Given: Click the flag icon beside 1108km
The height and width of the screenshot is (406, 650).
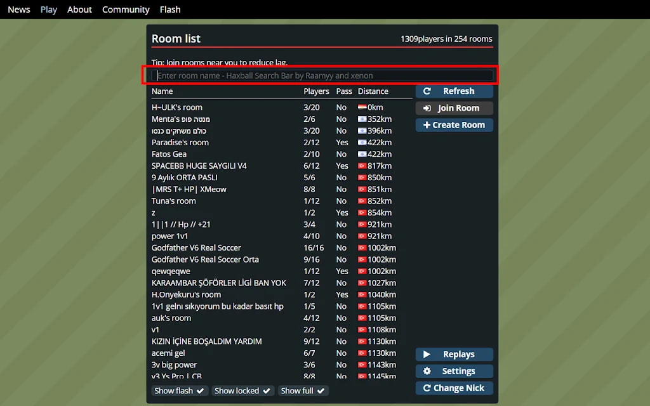Looking at the screenshot, I should (362, 330).
